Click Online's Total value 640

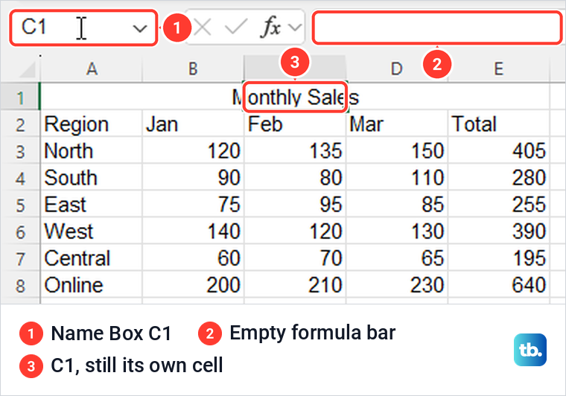click(498, 284)
